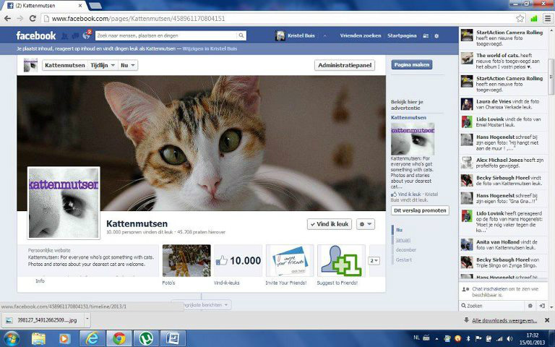Open Suggest to Friends tile
Screen dimensions: 555x347
(x=341, y=260)
